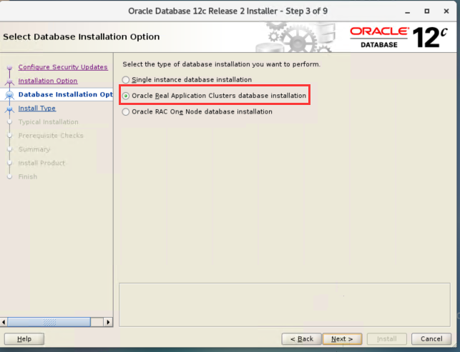Click the Installation Option step marker icon
This screenshot has width=460, height=352.
(10, 81)
